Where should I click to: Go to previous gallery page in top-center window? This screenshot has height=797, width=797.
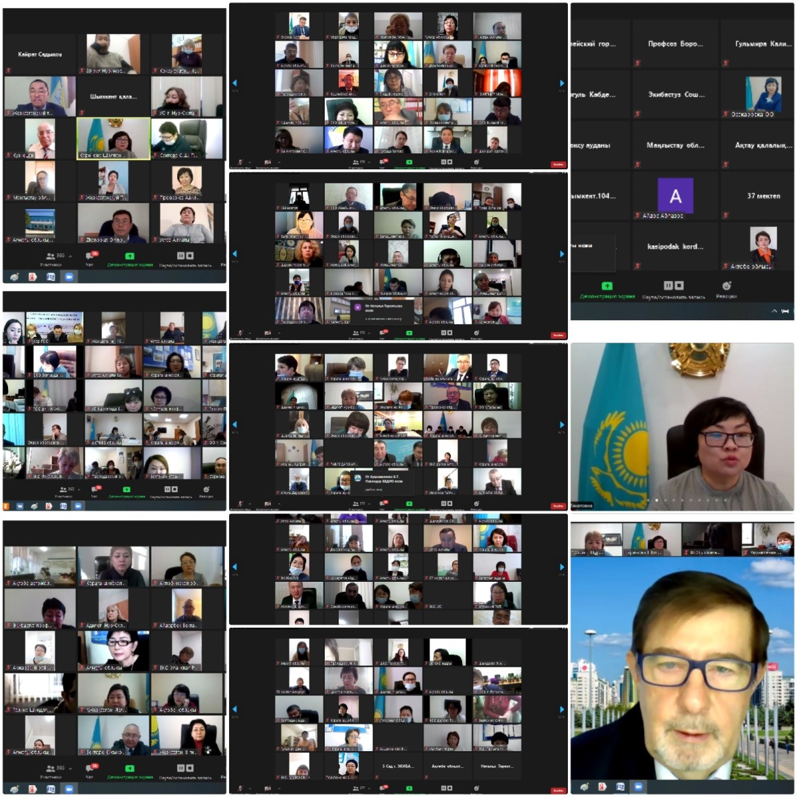pos(234,83)
